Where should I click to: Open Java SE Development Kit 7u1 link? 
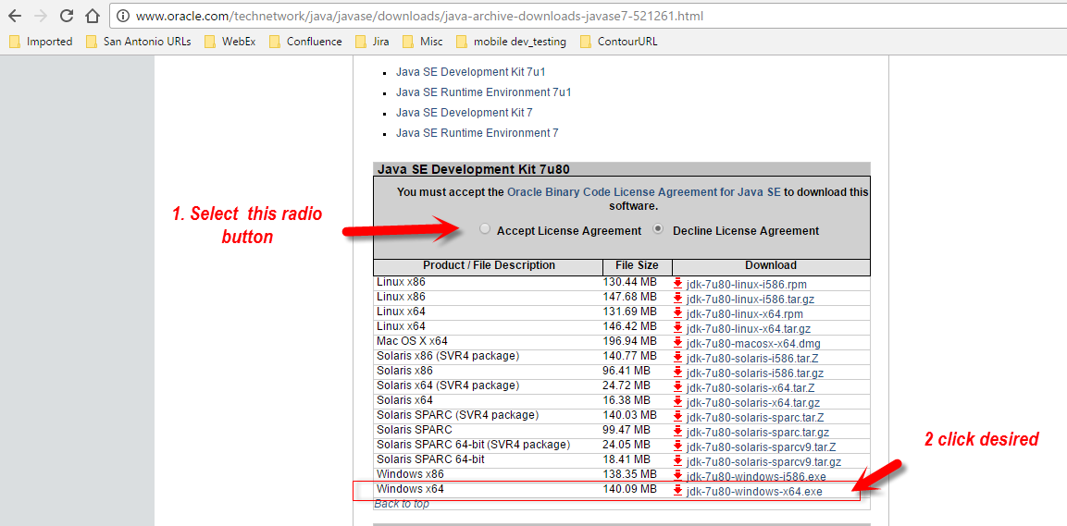471,71
